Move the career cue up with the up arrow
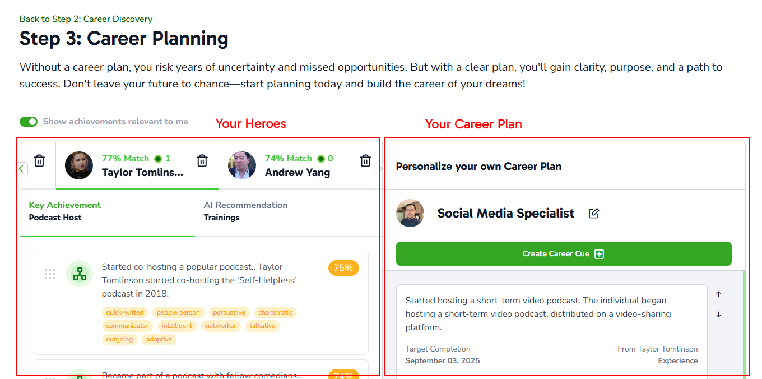 click(x=718, y=293)
